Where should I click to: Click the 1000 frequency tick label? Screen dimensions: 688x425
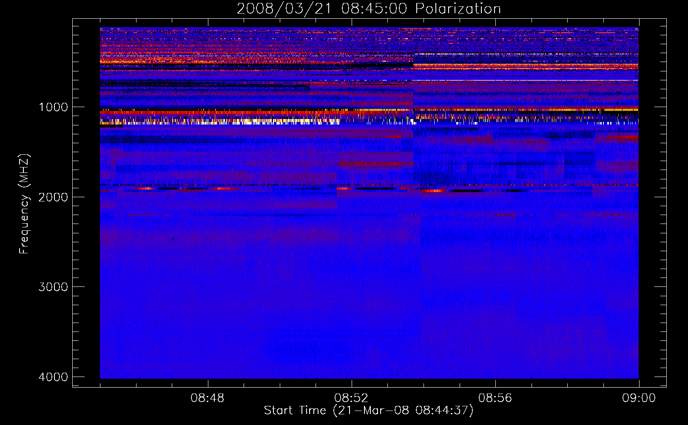click(x=53, y=107)
